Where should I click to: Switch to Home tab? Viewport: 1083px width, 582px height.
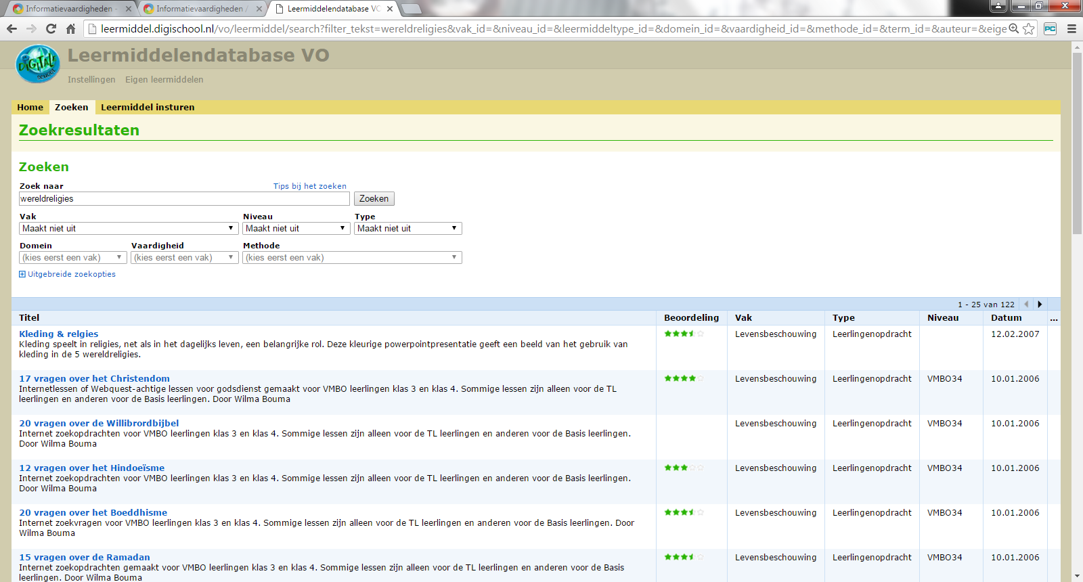30,107
